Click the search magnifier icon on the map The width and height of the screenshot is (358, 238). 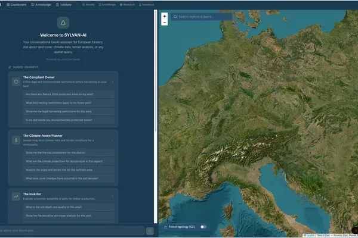pos(175,17)
